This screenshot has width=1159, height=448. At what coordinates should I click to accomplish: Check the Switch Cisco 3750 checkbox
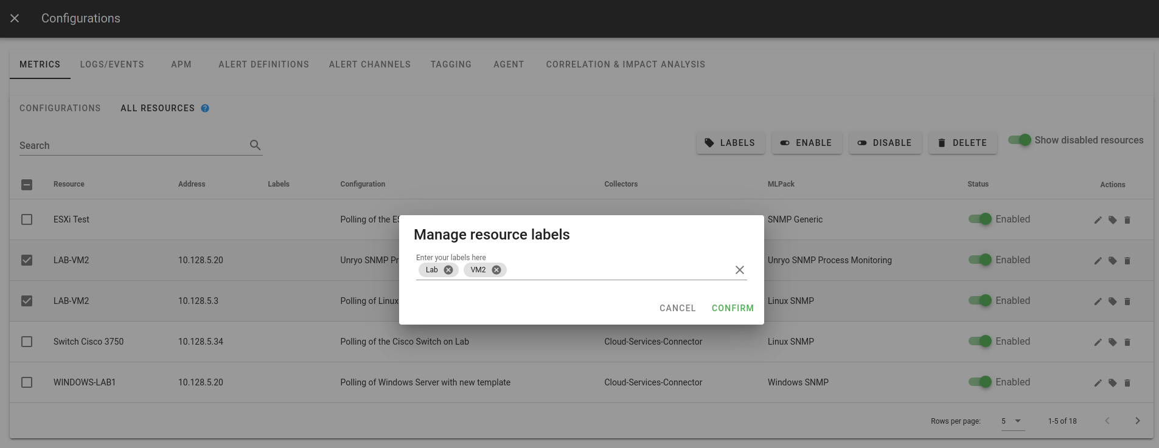27,342
